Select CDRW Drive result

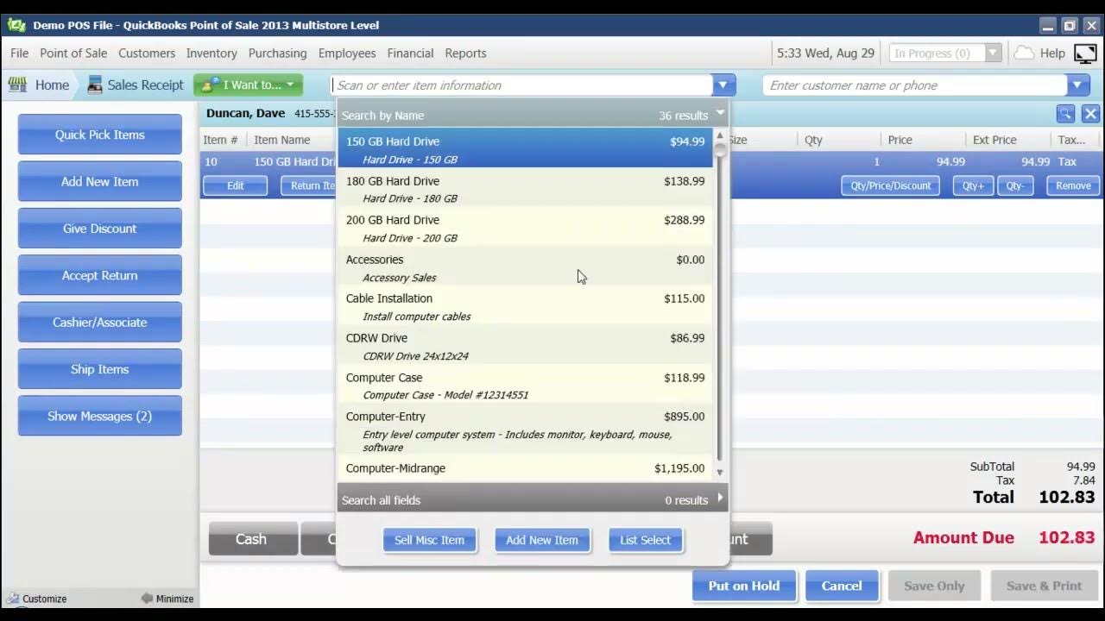click(525, 345)
